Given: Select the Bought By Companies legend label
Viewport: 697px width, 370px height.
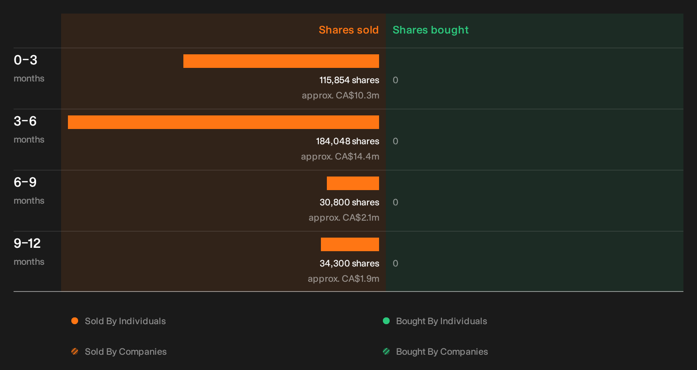Looking at the screenshot, I should click(442, 352).
